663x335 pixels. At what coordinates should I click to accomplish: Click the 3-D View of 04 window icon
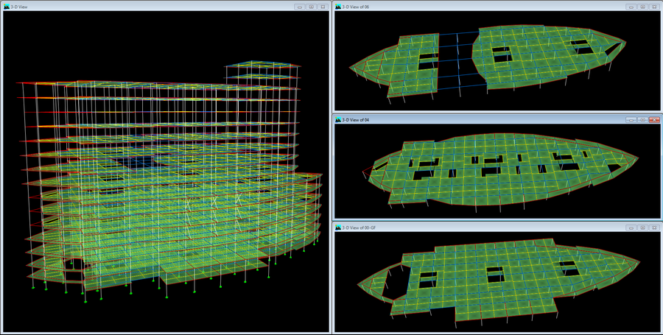coord(338,119)
